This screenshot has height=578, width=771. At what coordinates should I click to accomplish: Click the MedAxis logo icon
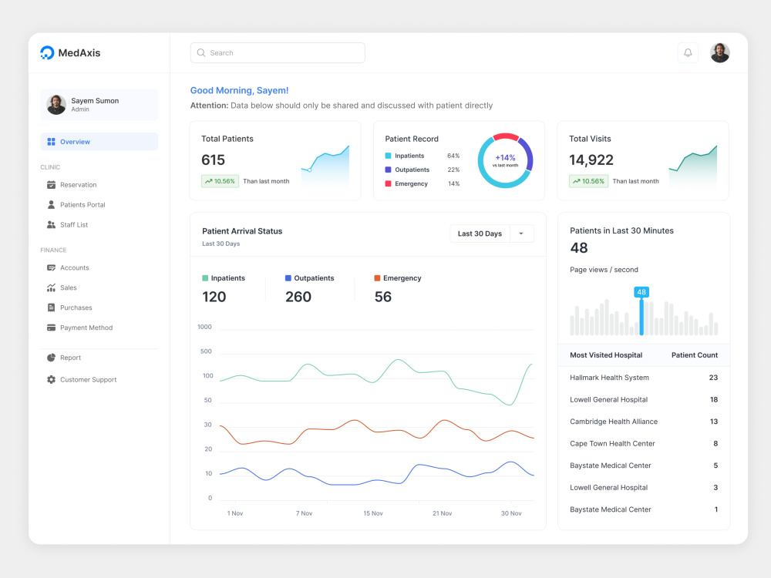pyautogui.click(x=47, y=52)
